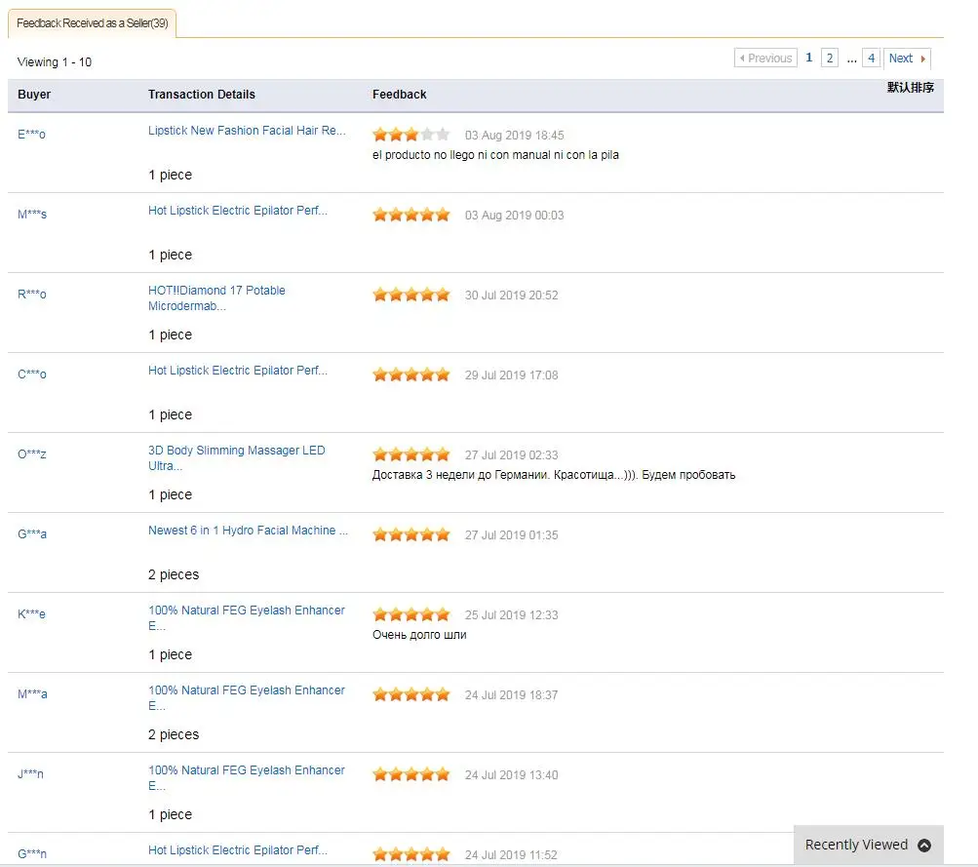978x867 pixels.
Task: Open M***s's Hot Lipstick Electric Epilator product
Action: tap(238, 211)
